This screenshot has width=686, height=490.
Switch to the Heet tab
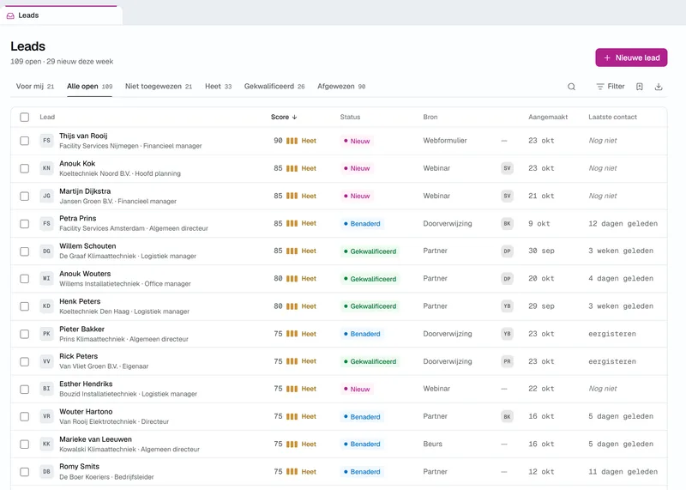point(219,87)
